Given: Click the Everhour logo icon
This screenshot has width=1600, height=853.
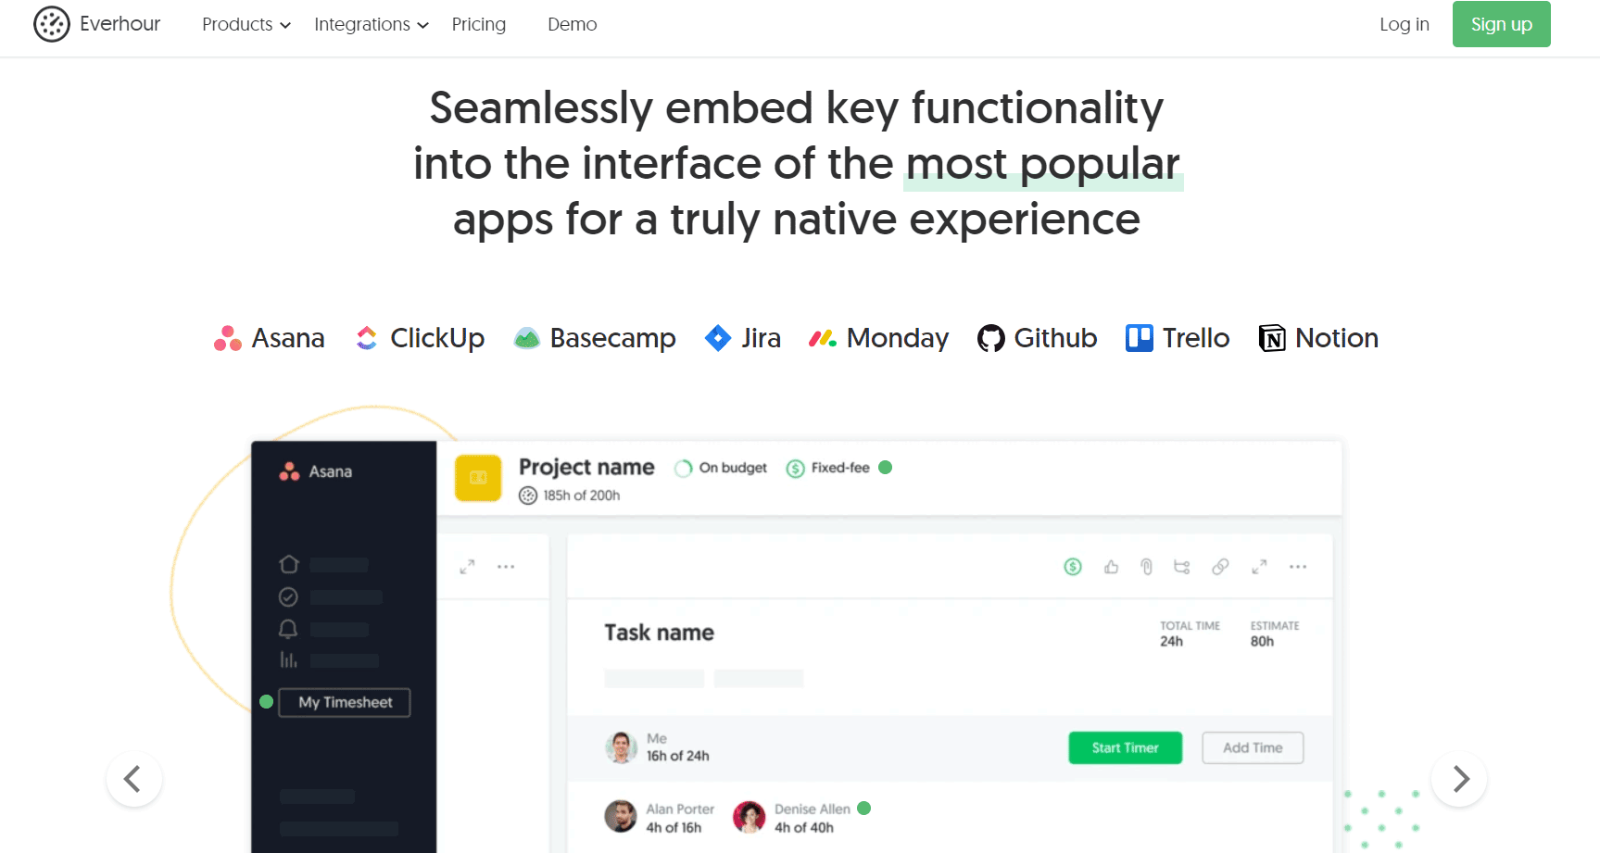Looking at the screenshot, I should (x=52, y=24).
